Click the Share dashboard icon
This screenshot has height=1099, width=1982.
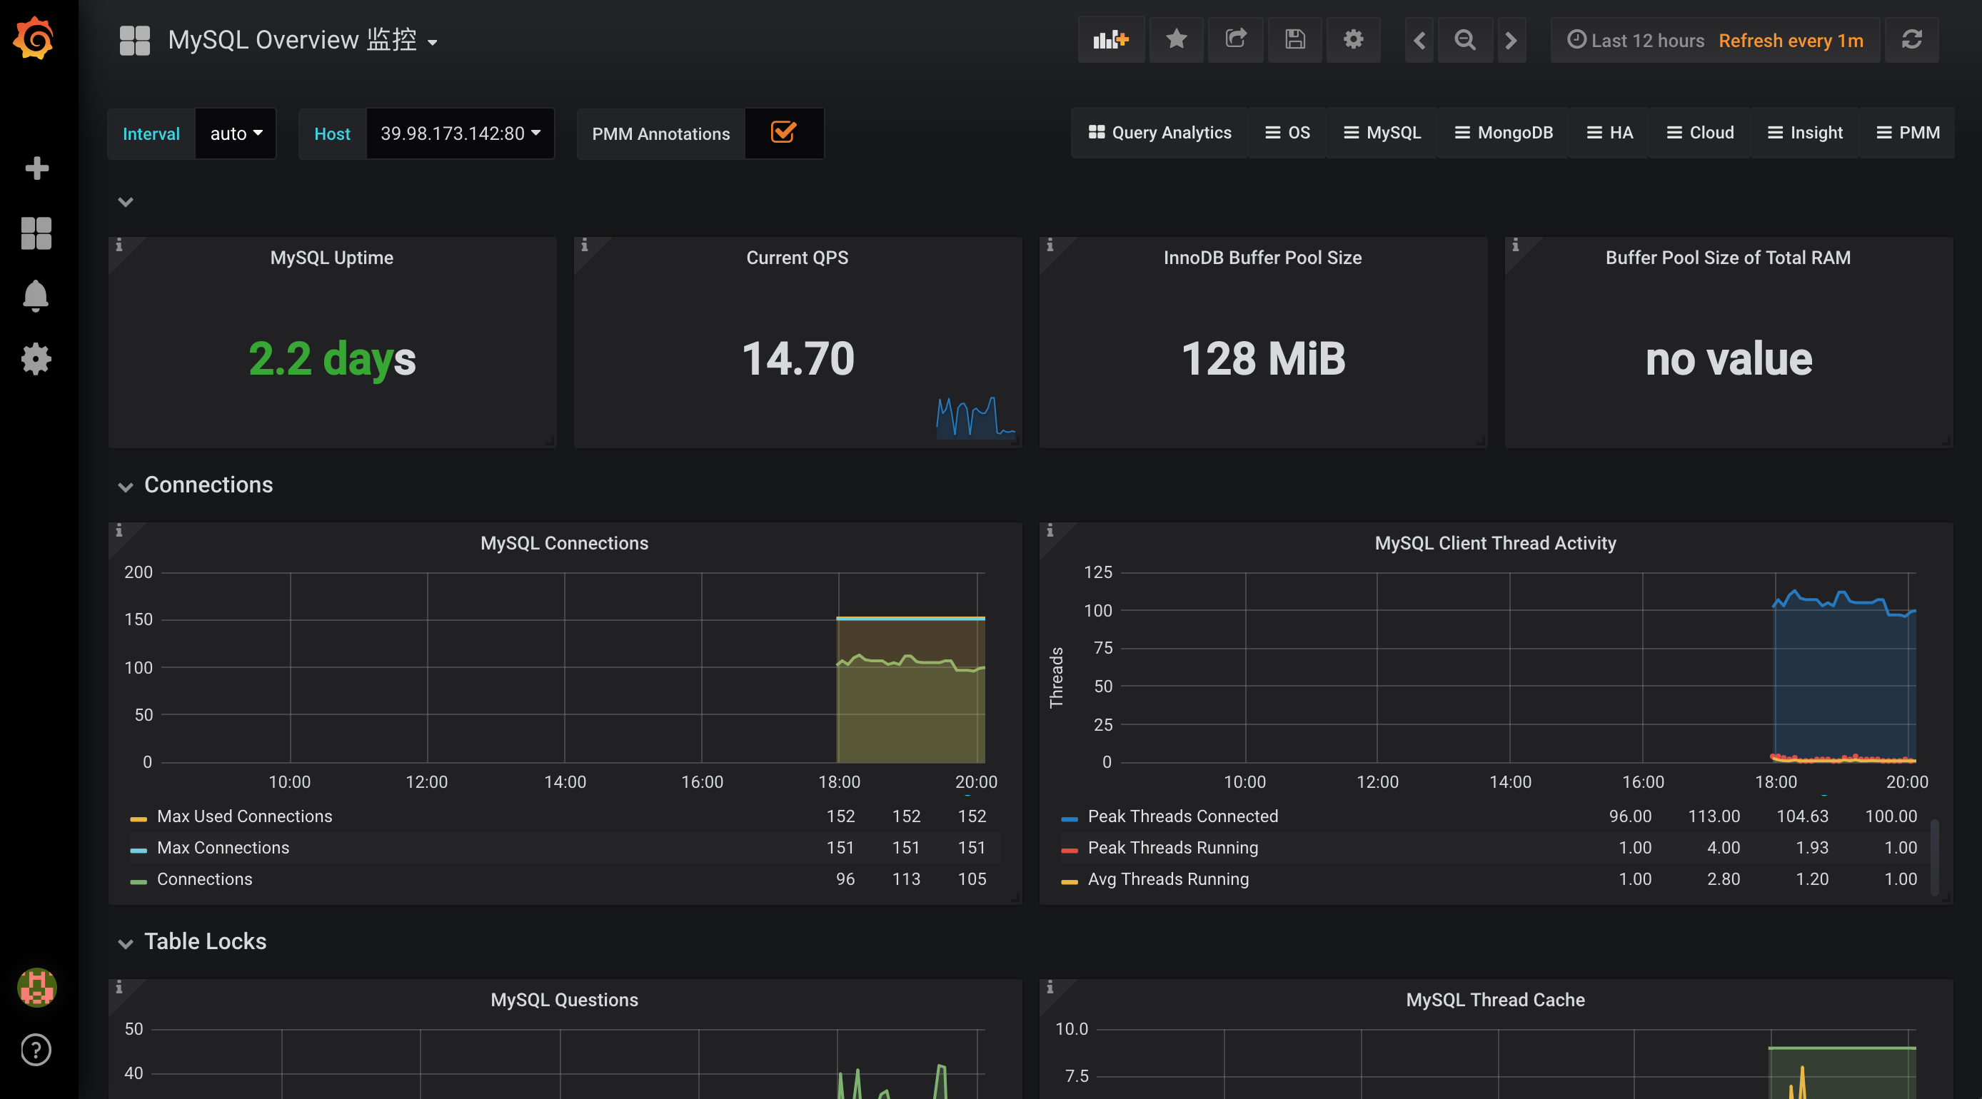pyautogui.click(x=1235, y=40)
